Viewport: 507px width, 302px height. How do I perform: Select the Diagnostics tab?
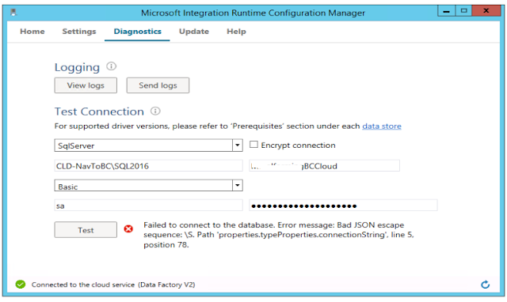coord(137,32)
